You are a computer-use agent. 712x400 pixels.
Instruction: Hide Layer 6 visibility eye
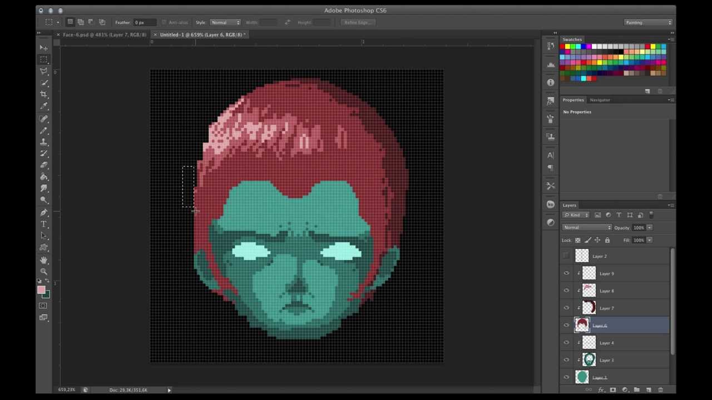[x=566, y=326]
